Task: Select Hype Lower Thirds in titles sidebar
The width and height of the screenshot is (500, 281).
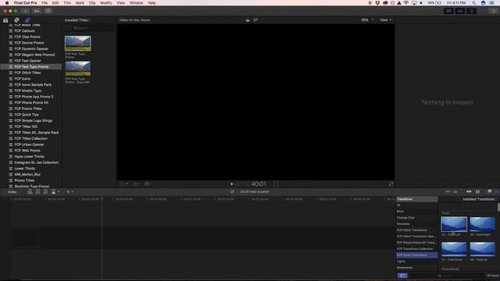Action: pyautogui.click(x=30, y=156)
